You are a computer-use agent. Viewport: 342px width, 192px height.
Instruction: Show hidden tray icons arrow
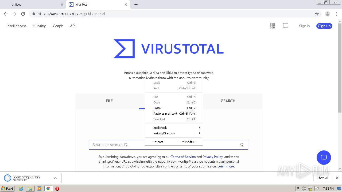tap(298, 189)
